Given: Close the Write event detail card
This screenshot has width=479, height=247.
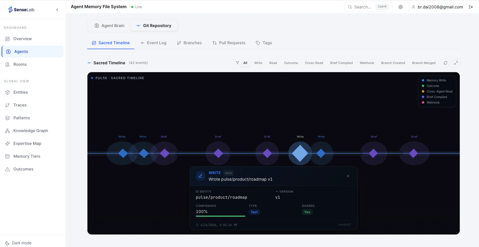Looking at the screenshot, I should [348, 176].
